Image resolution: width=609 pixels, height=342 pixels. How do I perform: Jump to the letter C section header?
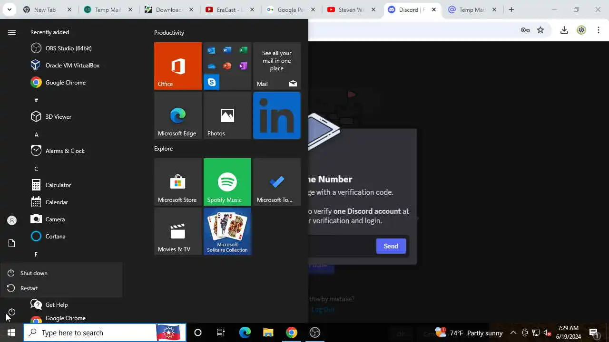pos(36,169)
